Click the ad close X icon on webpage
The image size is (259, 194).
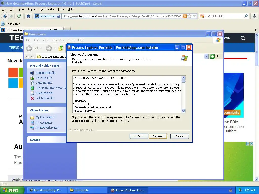(251, 143)
